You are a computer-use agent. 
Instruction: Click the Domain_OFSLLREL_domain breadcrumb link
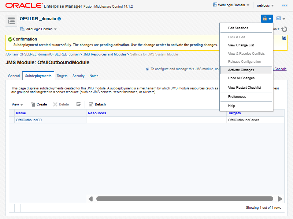(42, 54)
